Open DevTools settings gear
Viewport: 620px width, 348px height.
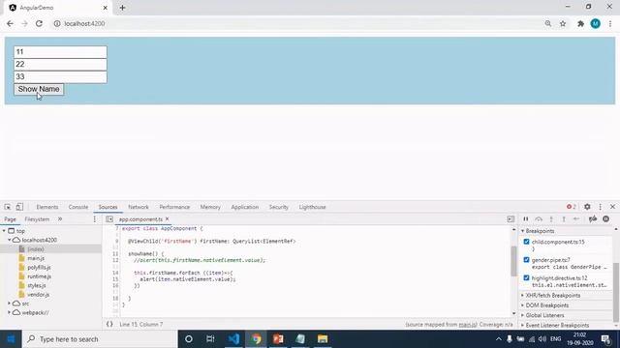pos(587,207)
